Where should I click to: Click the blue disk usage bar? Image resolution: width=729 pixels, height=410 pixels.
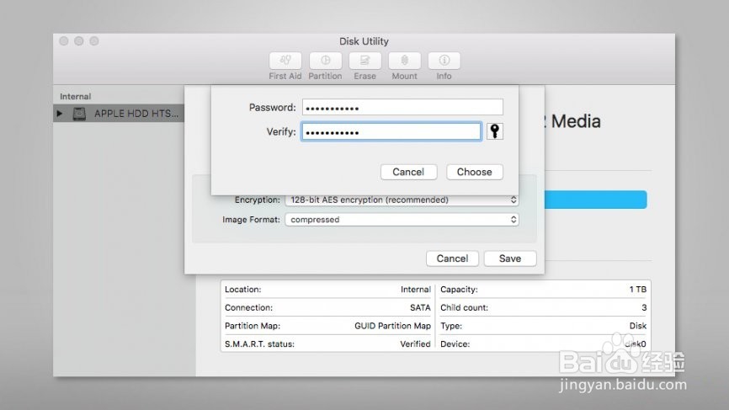[x=595, y=200]
